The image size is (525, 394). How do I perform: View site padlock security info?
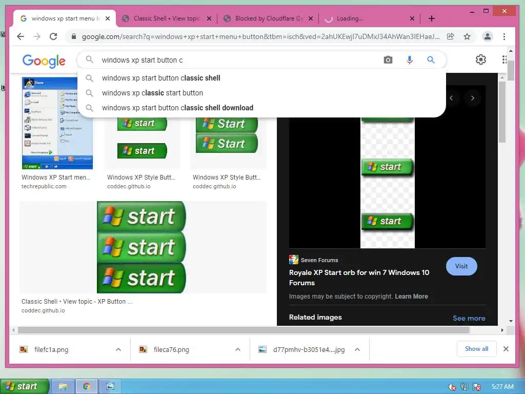74,36
